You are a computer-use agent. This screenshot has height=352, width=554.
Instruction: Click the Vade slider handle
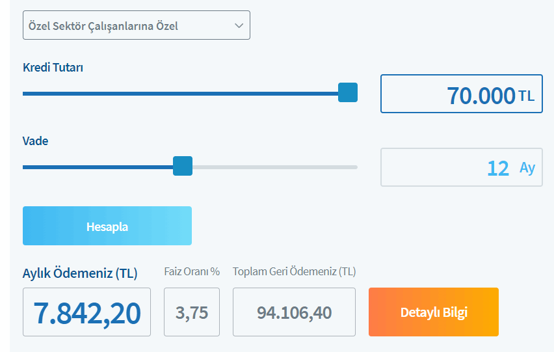pyautogui.click(x=183, y=167)
